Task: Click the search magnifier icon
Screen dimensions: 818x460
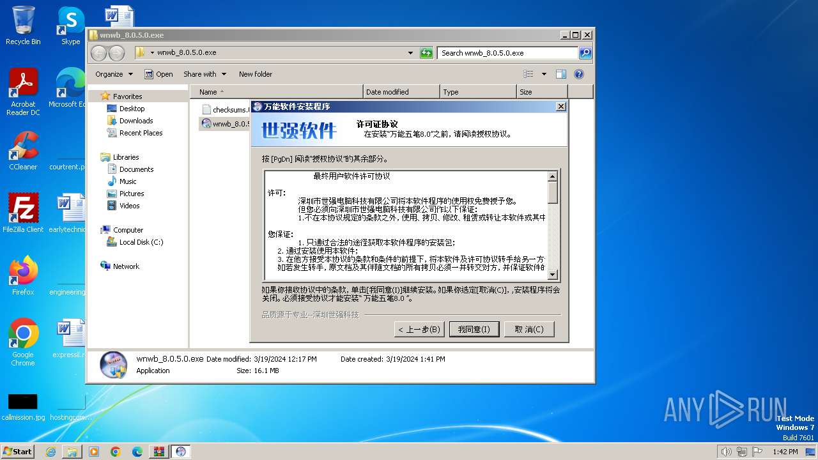Action: click(x=585, y=53)
